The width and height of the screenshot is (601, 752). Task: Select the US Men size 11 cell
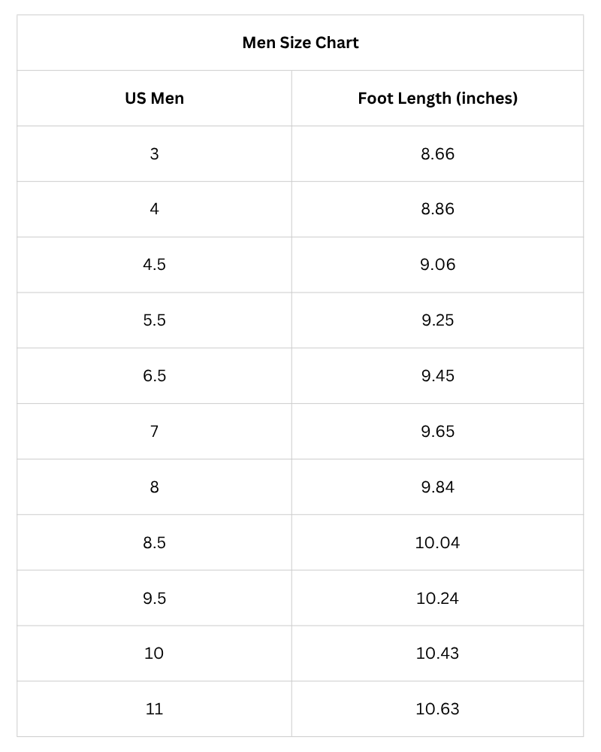[154, 709]
